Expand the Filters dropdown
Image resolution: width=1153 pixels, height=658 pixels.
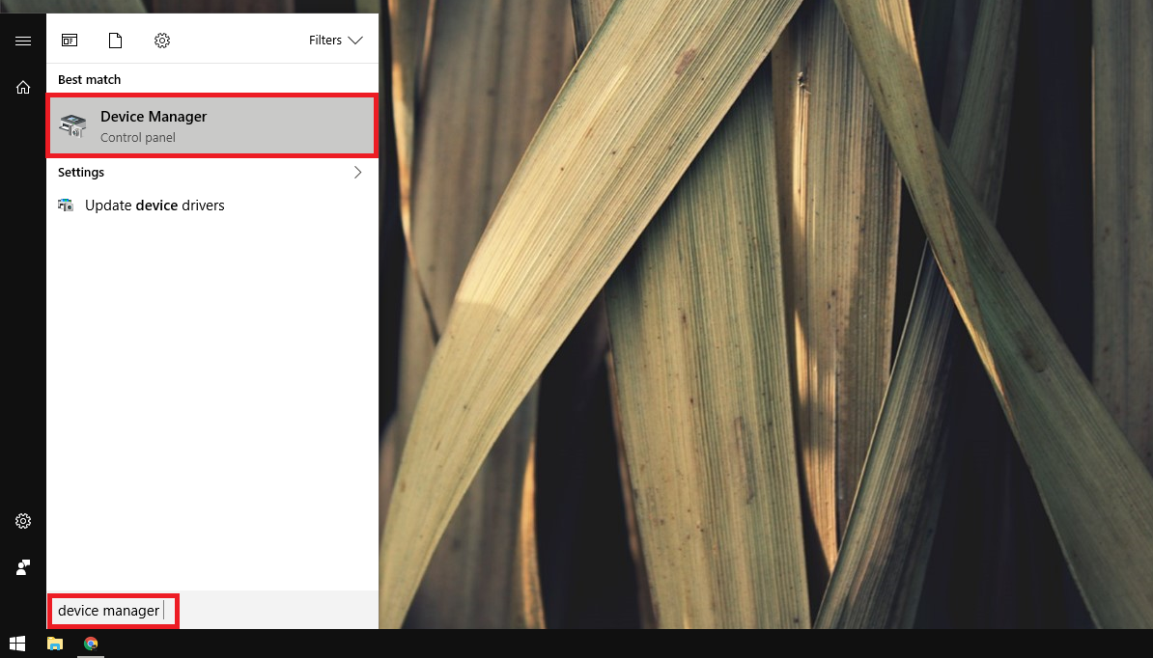click(x=335, y=41)
